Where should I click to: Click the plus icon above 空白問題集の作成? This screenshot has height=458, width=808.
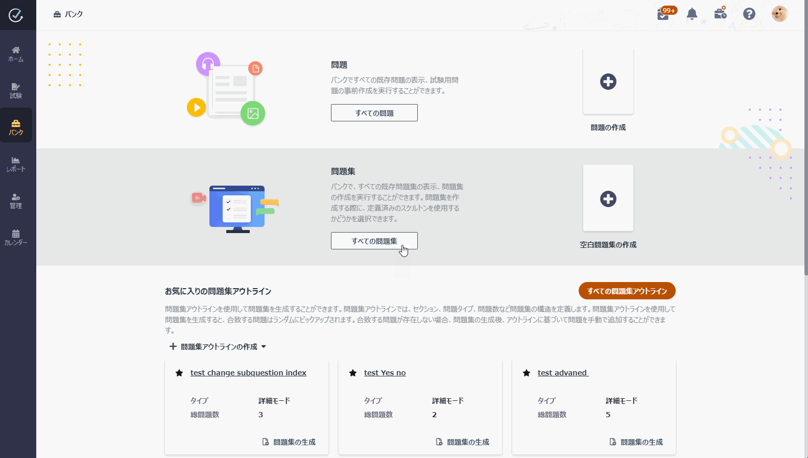608,199
